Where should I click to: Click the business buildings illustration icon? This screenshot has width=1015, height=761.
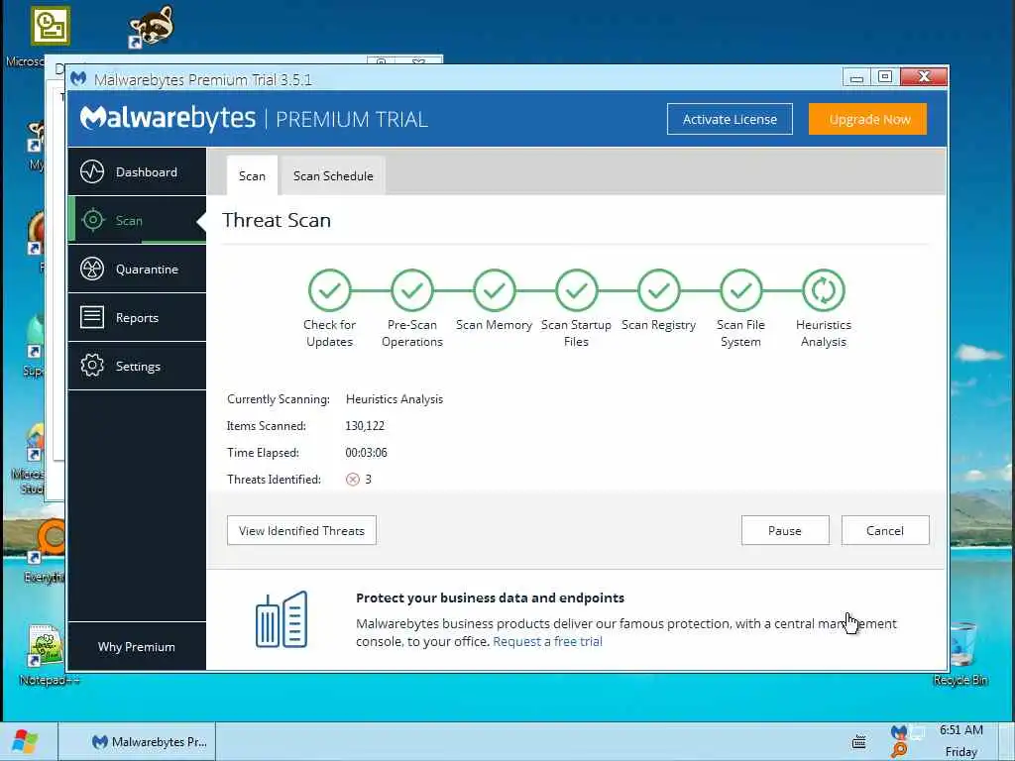282,619
